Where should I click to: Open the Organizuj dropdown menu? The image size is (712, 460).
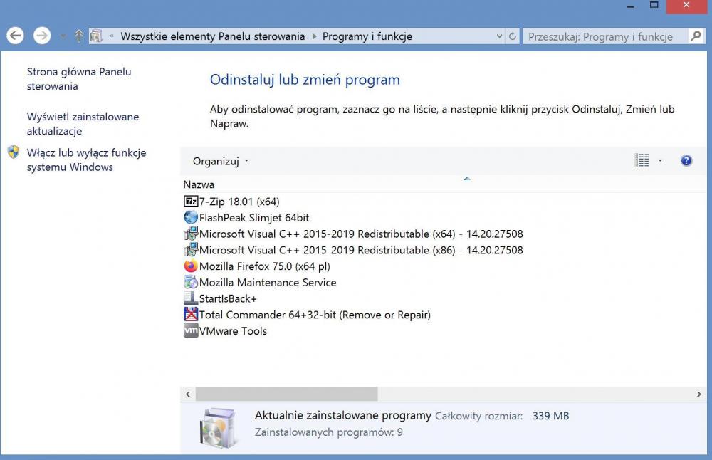[x=221, y=161]
